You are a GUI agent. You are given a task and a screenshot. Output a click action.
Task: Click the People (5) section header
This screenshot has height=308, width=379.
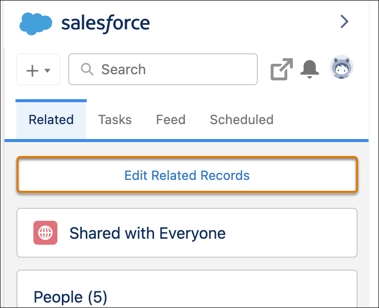[x=70, y=297]
